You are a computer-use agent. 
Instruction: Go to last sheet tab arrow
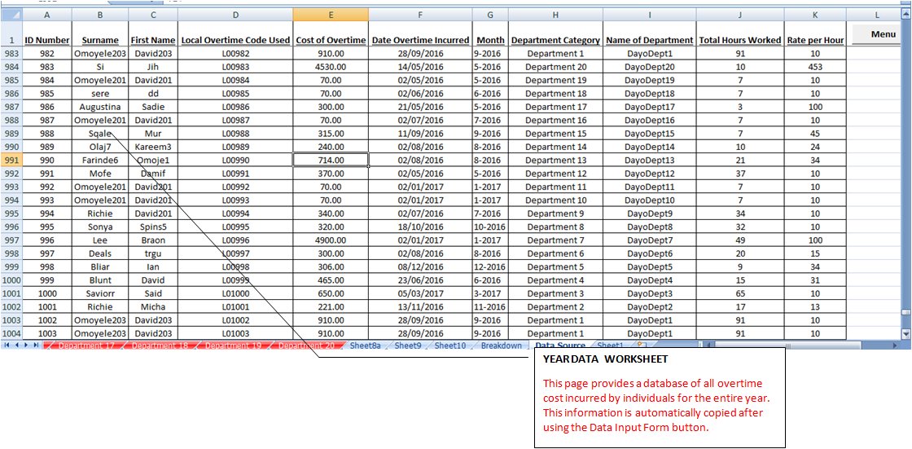tap(37, 346)
